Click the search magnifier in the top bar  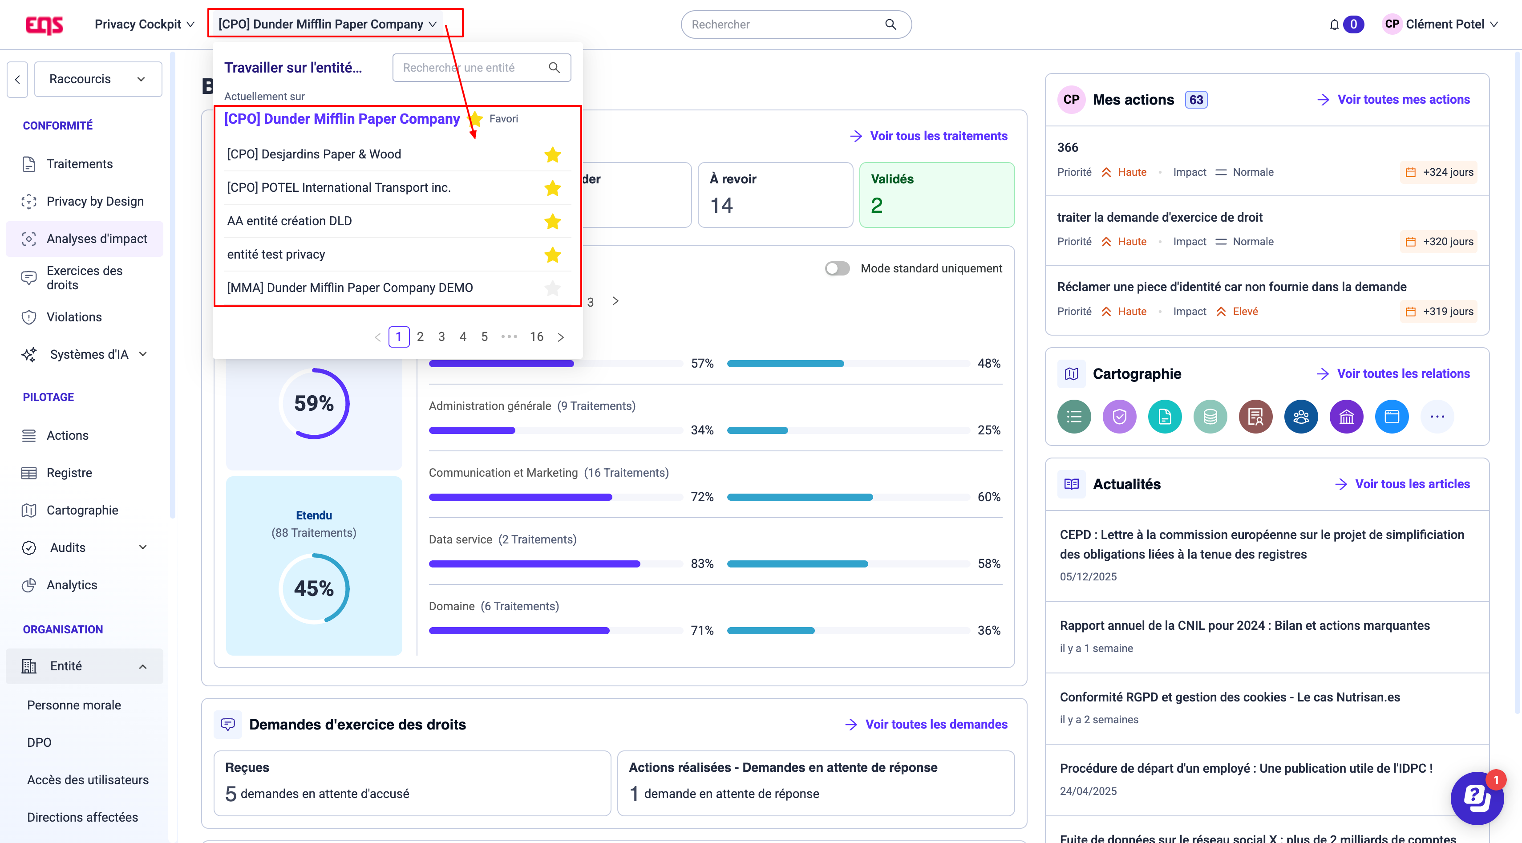[891, 24]
